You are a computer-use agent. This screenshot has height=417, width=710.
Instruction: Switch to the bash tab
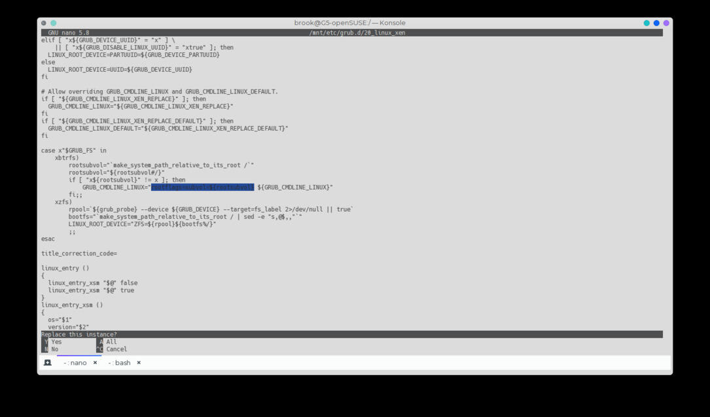(x=120, y=363)
